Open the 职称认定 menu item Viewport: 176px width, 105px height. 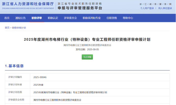(53, 18)
